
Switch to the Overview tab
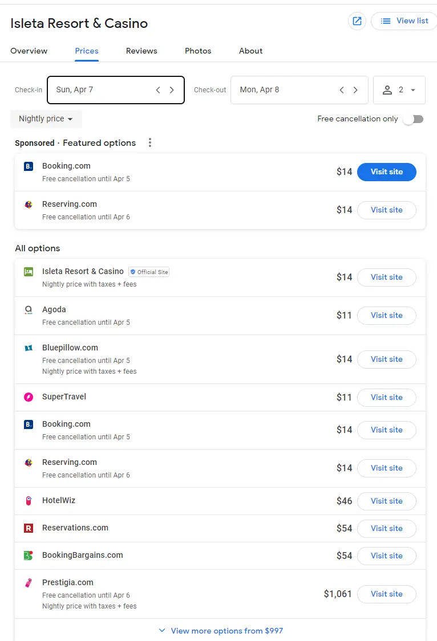point(29,51)
